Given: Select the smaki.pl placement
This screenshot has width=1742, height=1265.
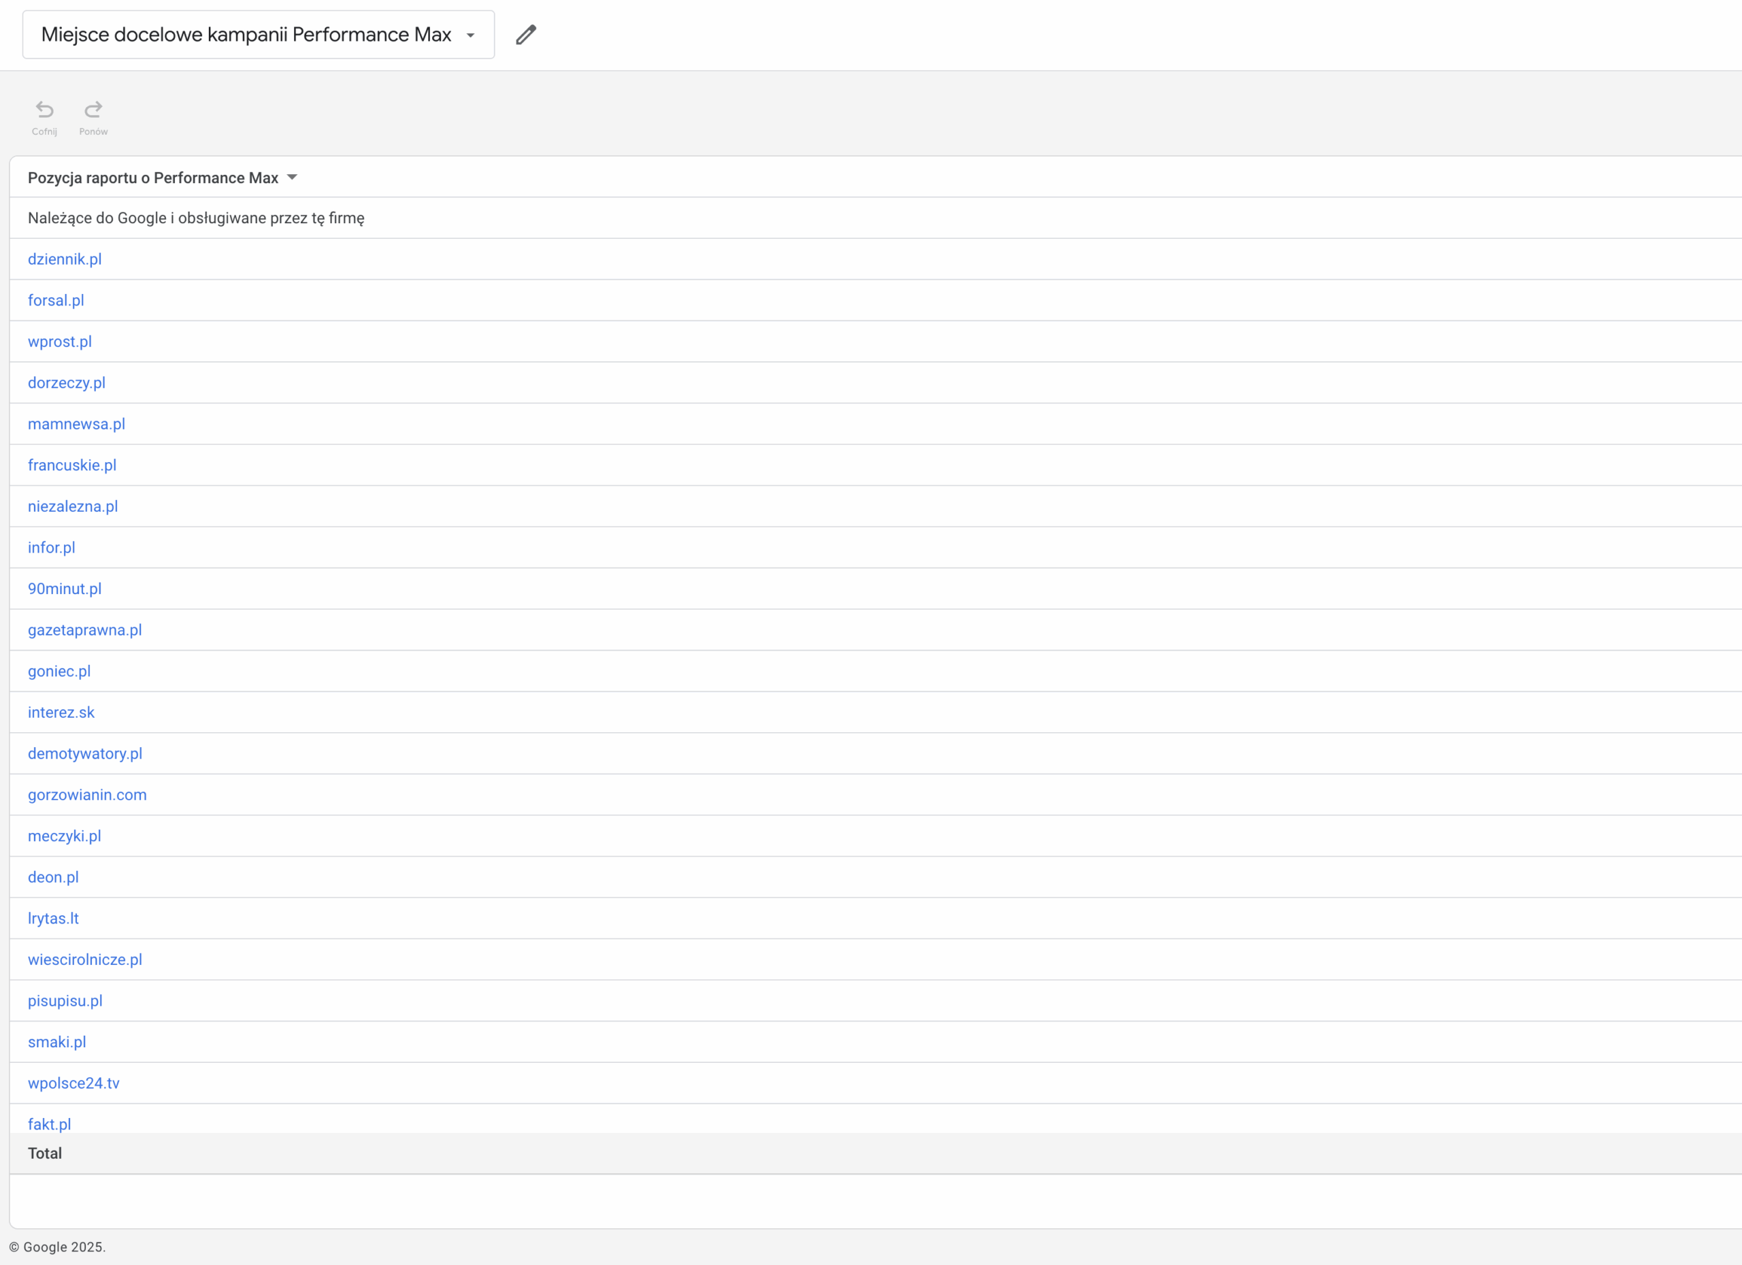Looking at the screenshot, I should 57,1042.
